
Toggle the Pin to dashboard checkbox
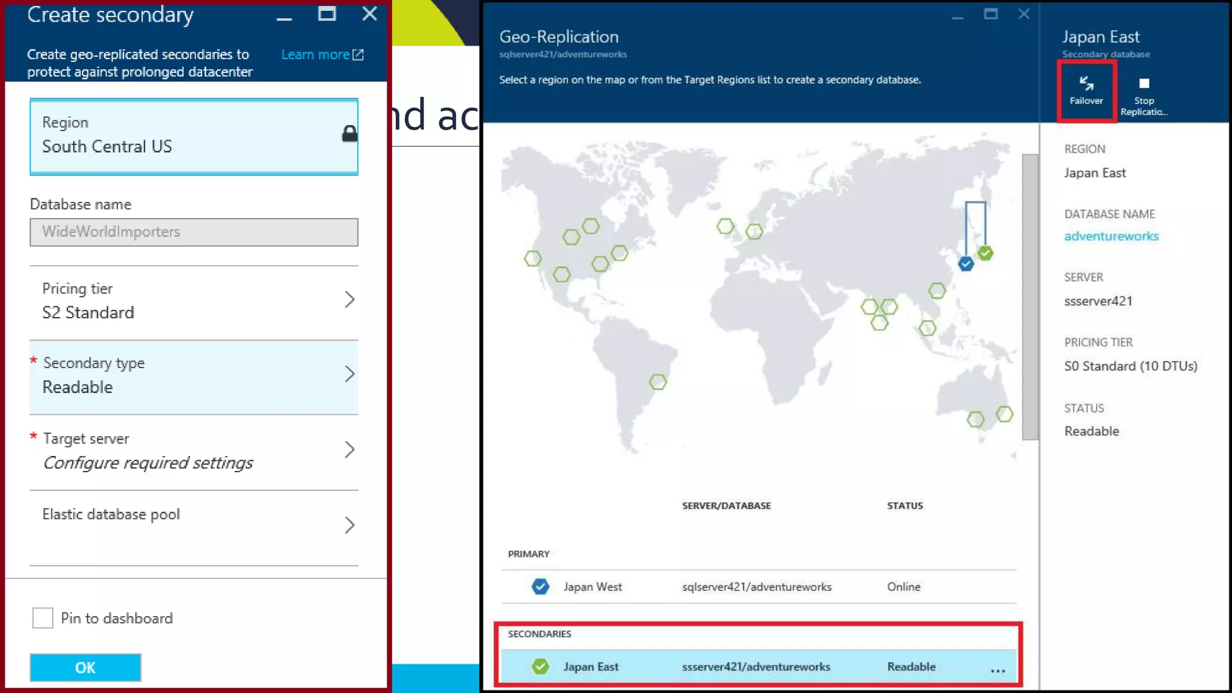(x=43, y=618)
